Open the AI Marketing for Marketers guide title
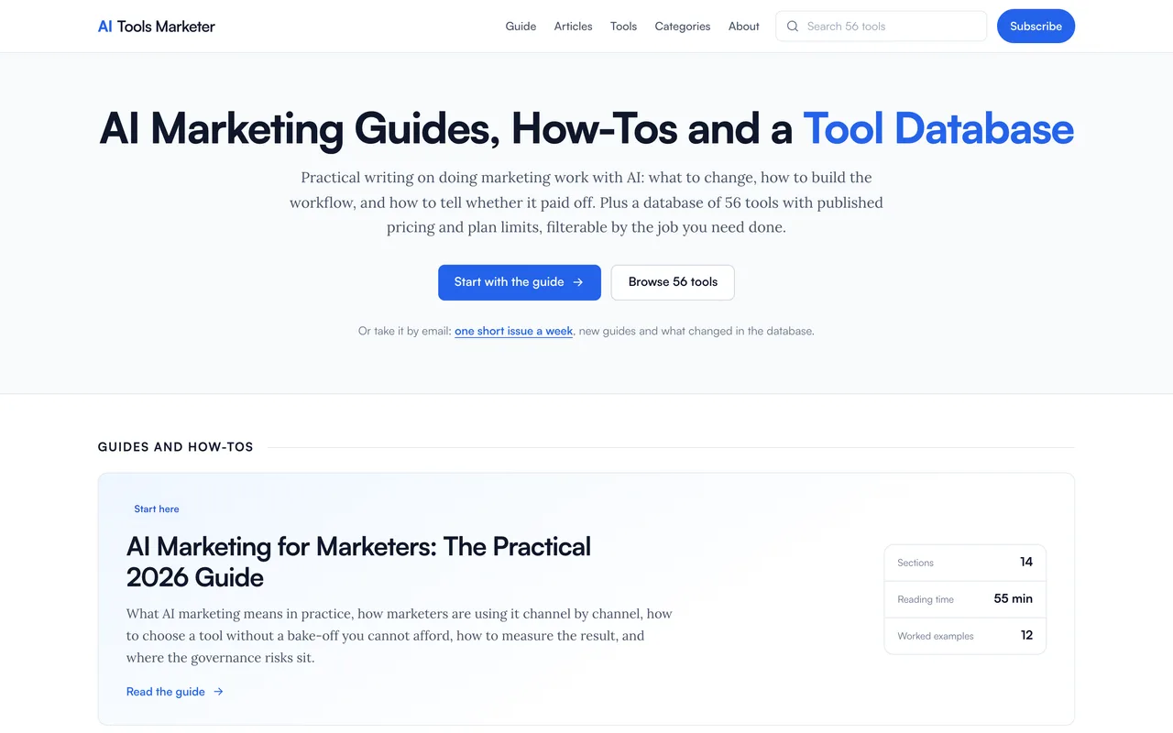This screenshot has width=1173, height=733. pos(358,562)
